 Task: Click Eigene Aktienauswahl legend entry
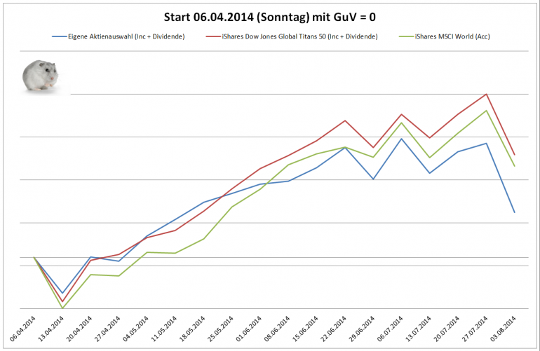point(119,36)
